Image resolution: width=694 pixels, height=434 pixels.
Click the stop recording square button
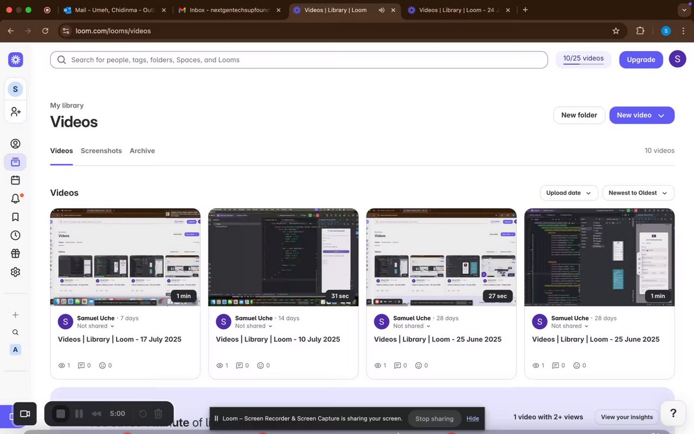click(61, 414)
